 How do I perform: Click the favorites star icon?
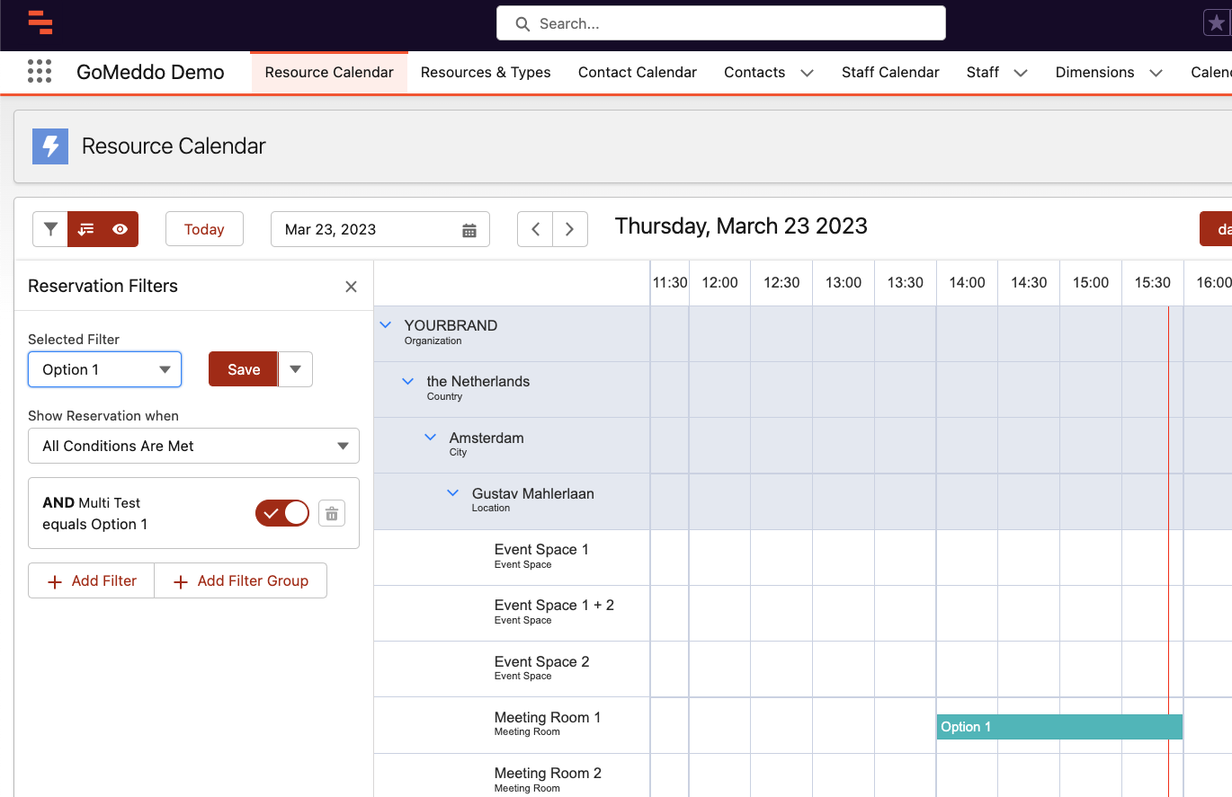point(1216,22)
